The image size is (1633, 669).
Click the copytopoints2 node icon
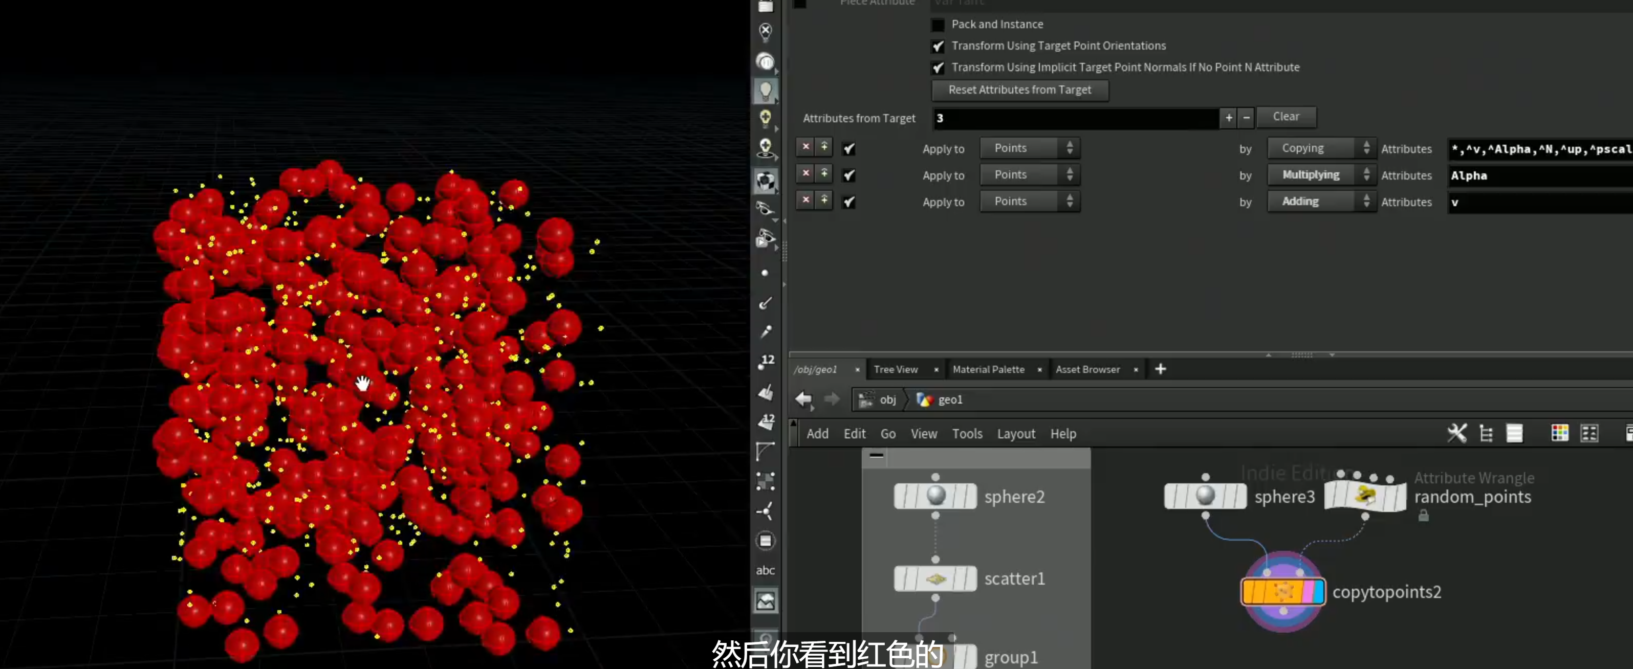point(1282,592)
